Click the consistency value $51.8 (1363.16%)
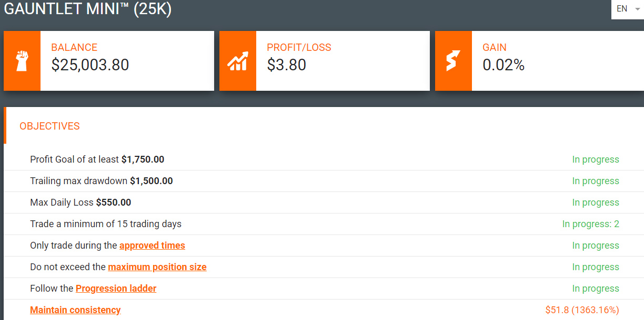644x320 pixels. [582, 310]
